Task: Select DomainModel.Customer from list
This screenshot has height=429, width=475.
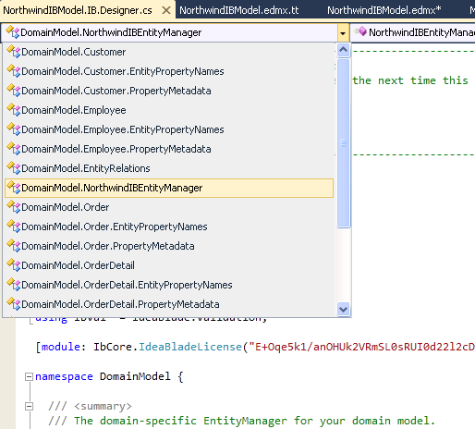Action: pos(169,52)
